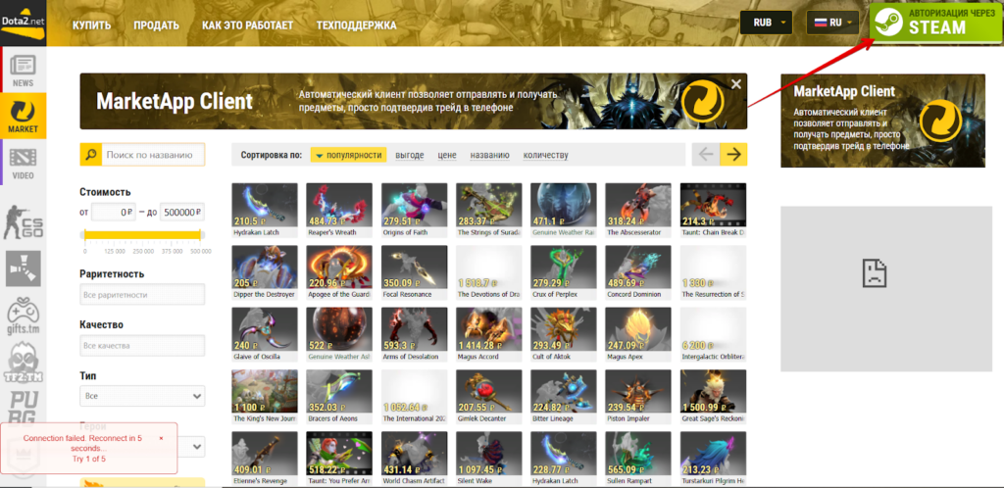Open the Apogee of the Guardian item
1004x488 pixels.
pyautogui.click(x=339, y=272)
